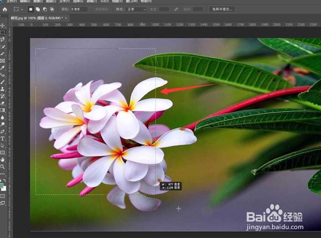This screenshot has width=321, height=238.
Task: Open the 图像(I) menu
Action: click(x=38, y=1)
